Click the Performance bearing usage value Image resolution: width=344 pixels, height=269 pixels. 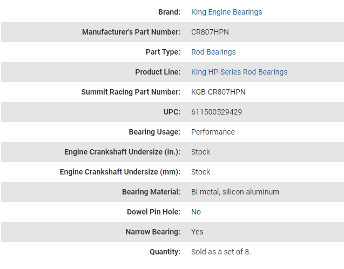coord(213,132)
